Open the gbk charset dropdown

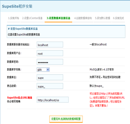point(43,70)
